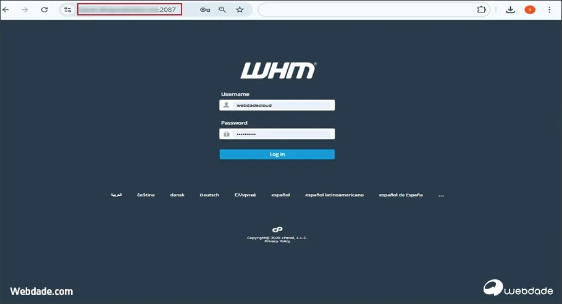Click the browser forward arrow
This screenshot has height=304, width=562.
[25, 10]
